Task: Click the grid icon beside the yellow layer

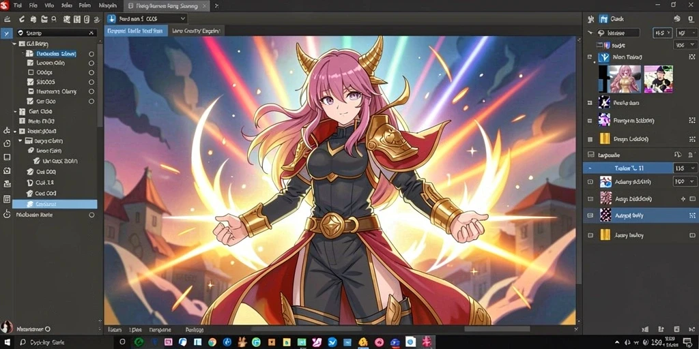Action: click(x=692, y=139)
